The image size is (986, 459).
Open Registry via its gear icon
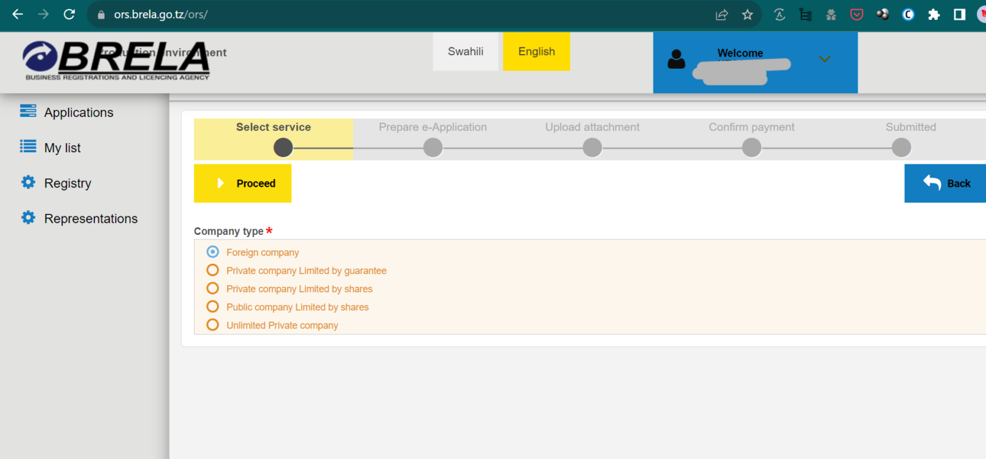pyautogui.click(x=29, y=182)
